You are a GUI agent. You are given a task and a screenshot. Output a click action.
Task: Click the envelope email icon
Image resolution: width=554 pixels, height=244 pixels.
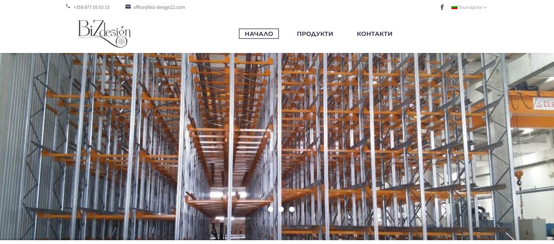pyautogui.click(x=128, y=6)
